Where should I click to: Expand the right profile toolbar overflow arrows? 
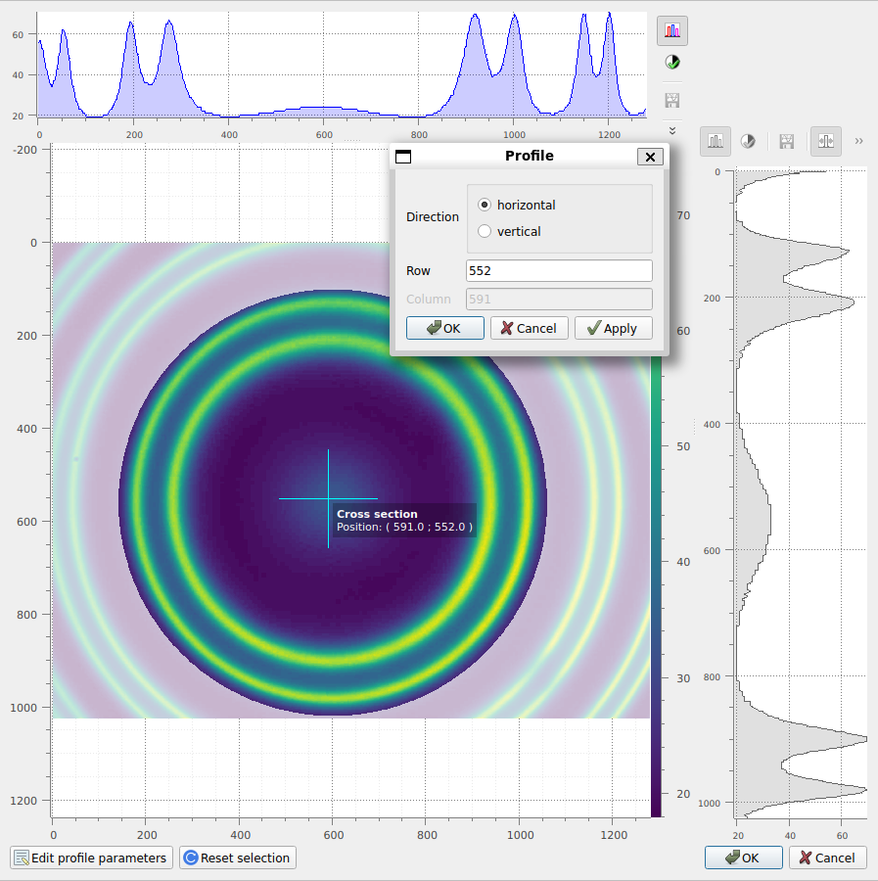tap(858, 141)
